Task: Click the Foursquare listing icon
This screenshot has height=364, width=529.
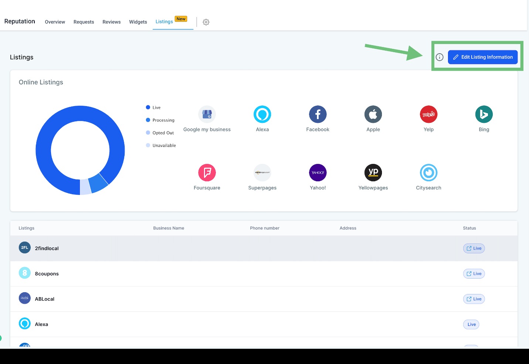Action: tap(207, 173)
